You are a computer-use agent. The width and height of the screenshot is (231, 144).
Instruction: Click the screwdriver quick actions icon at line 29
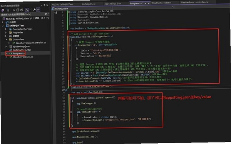tap(66, 90)
